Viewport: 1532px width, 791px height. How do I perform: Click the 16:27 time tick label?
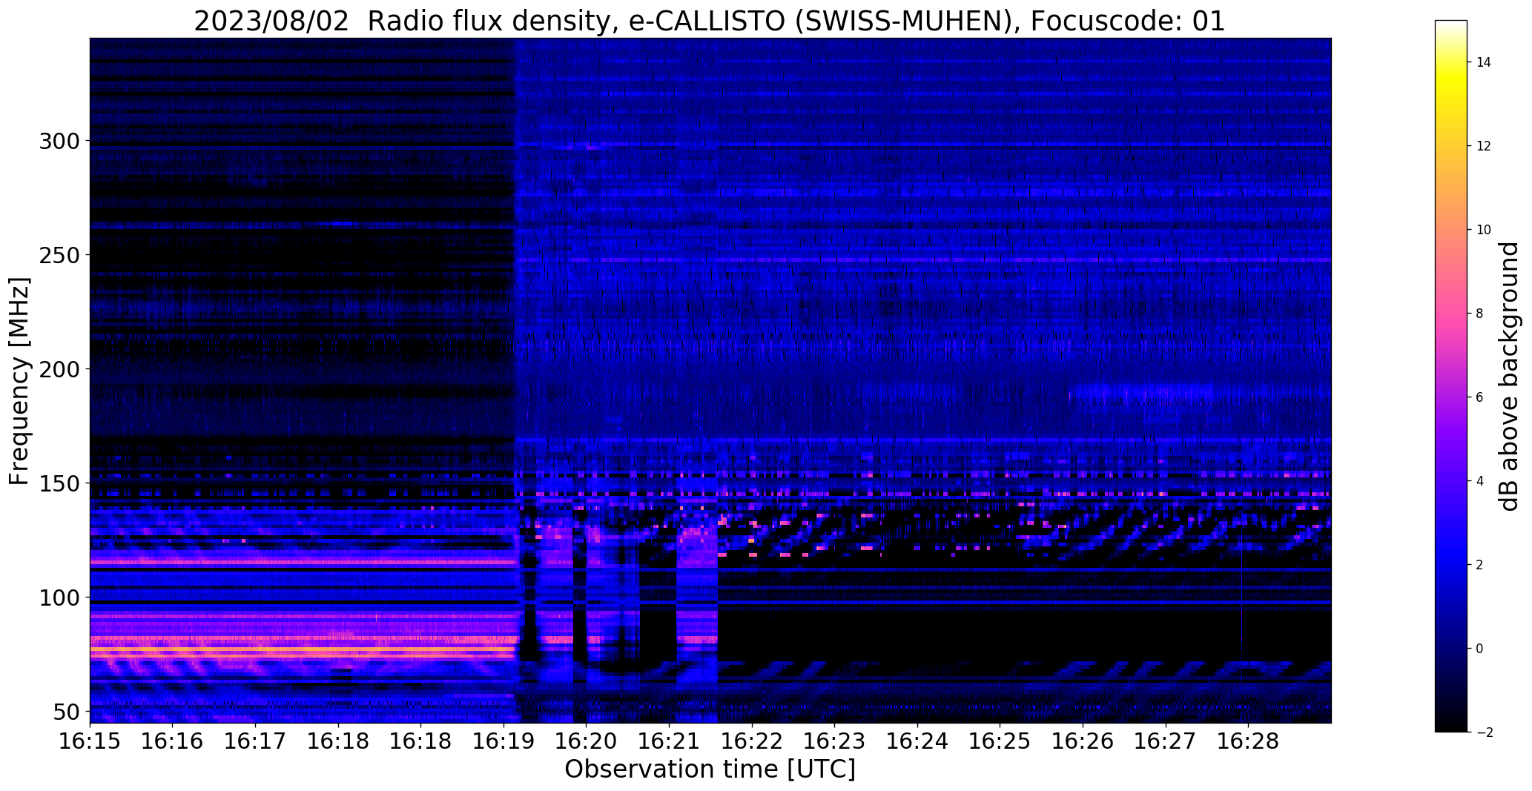coord(1165,741)
